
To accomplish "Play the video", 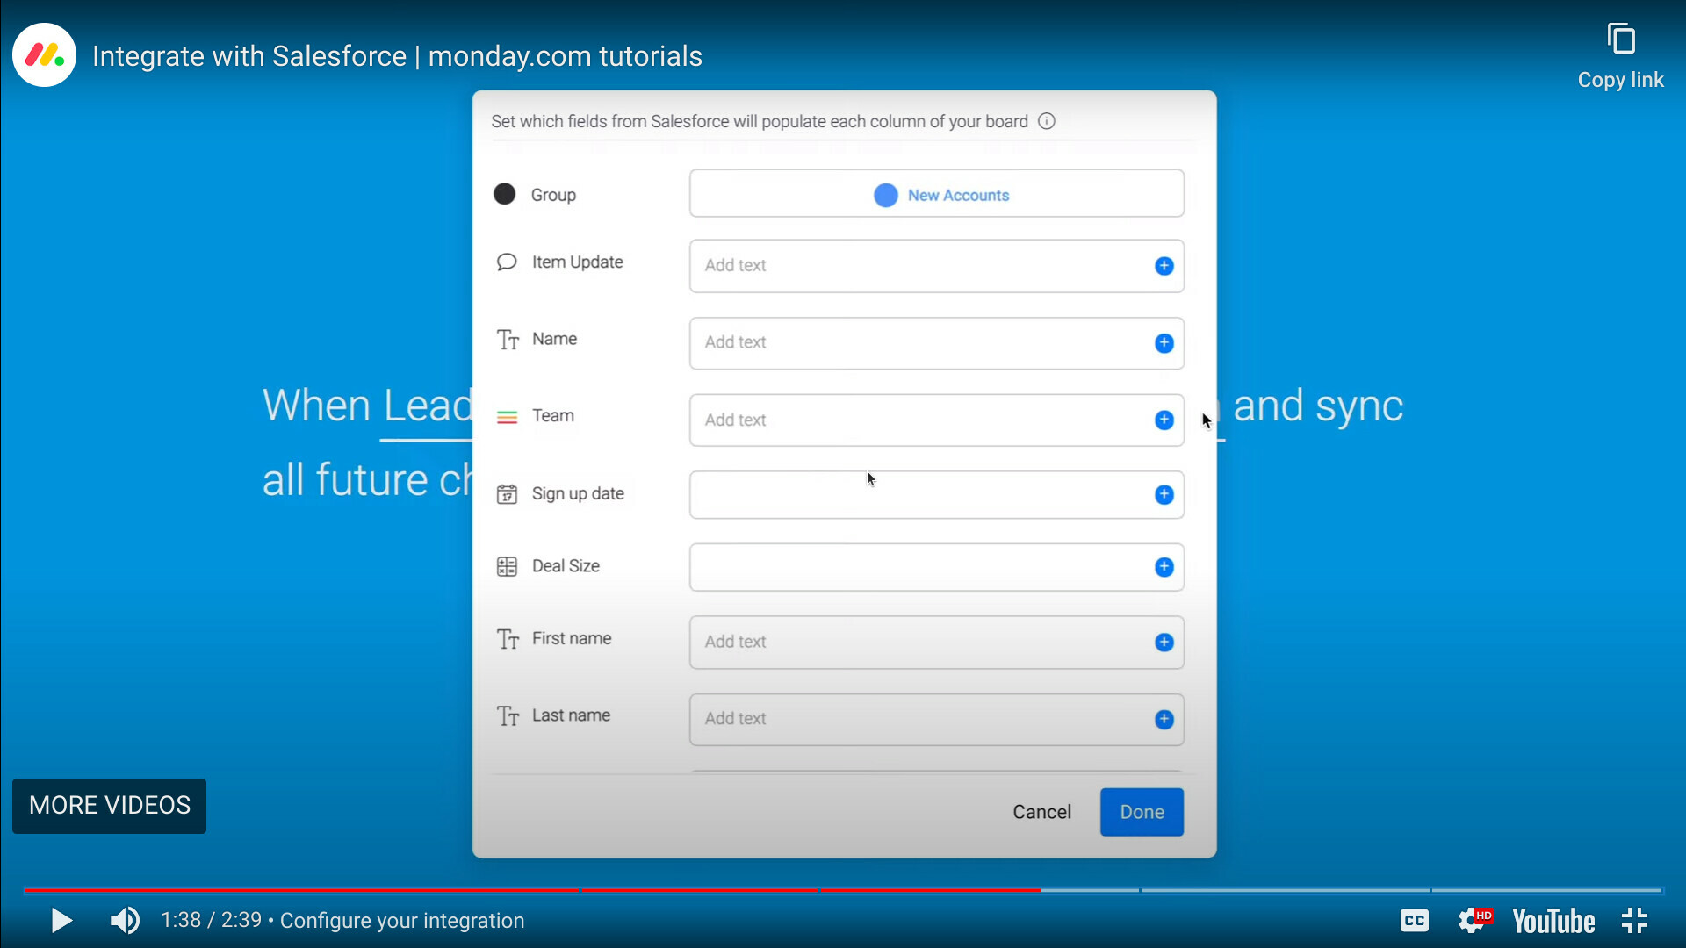I will click(61, 920).
